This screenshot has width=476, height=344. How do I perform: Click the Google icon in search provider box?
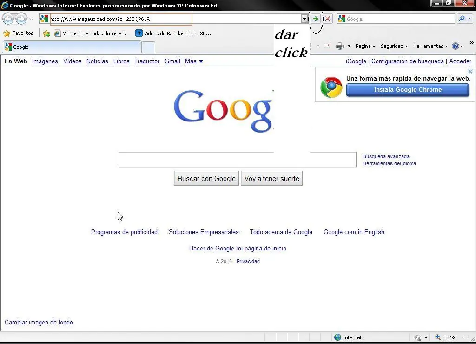[x=342, y=19]
